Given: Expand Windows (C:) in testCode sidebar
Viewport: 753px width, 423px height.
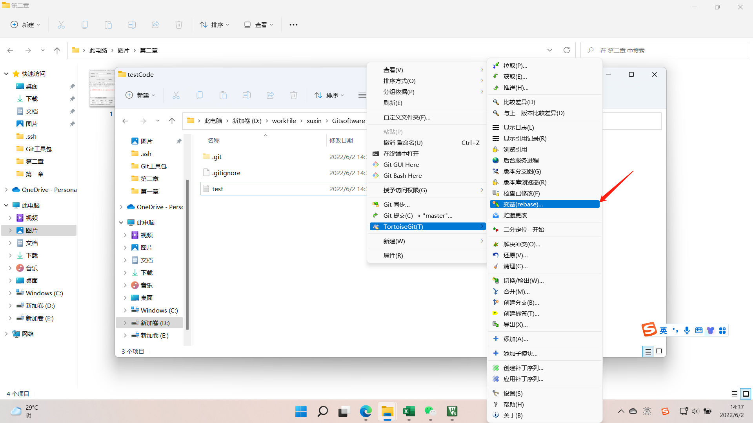Looking at the screenshot, I should tap(125, 310).
